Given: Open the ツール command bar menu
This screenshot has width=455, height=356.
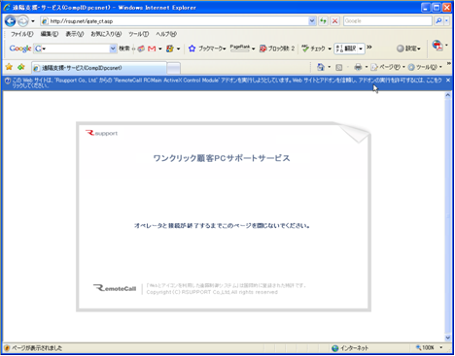Looking at the screenshot, I should point(425,67).
